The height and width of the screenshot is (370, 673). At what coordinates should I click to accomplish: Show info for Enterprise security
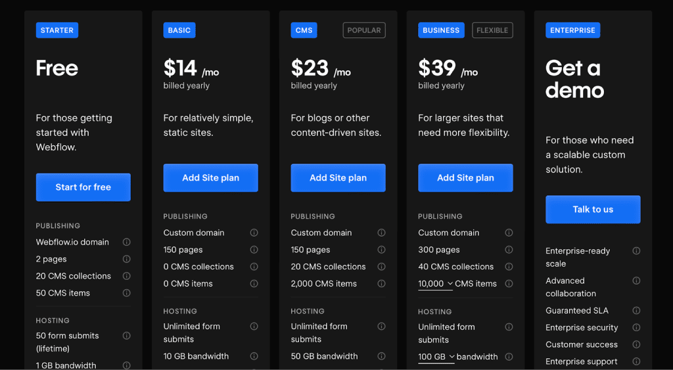[x=636, y=327]
